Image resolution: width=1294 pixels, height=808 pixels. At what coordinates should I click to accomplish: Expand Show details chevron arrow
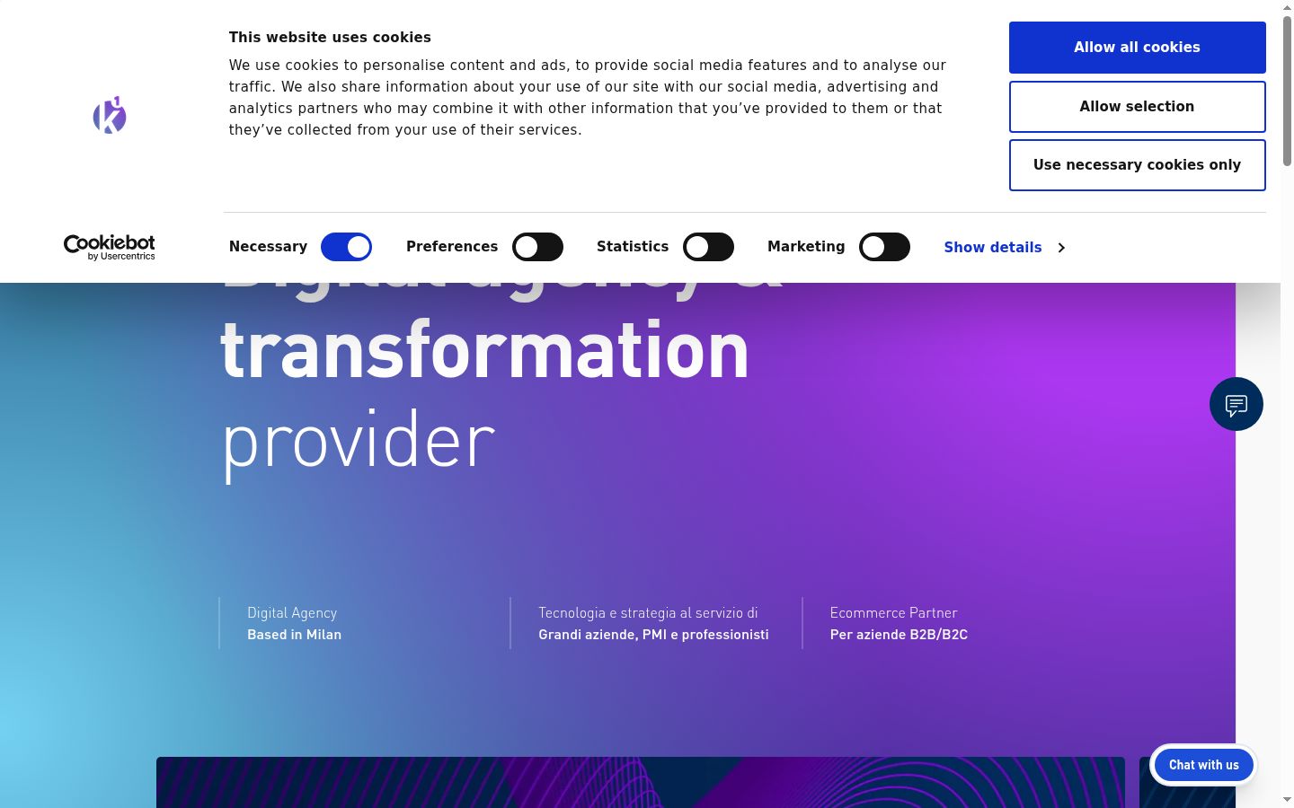(x=1061, y=248)
